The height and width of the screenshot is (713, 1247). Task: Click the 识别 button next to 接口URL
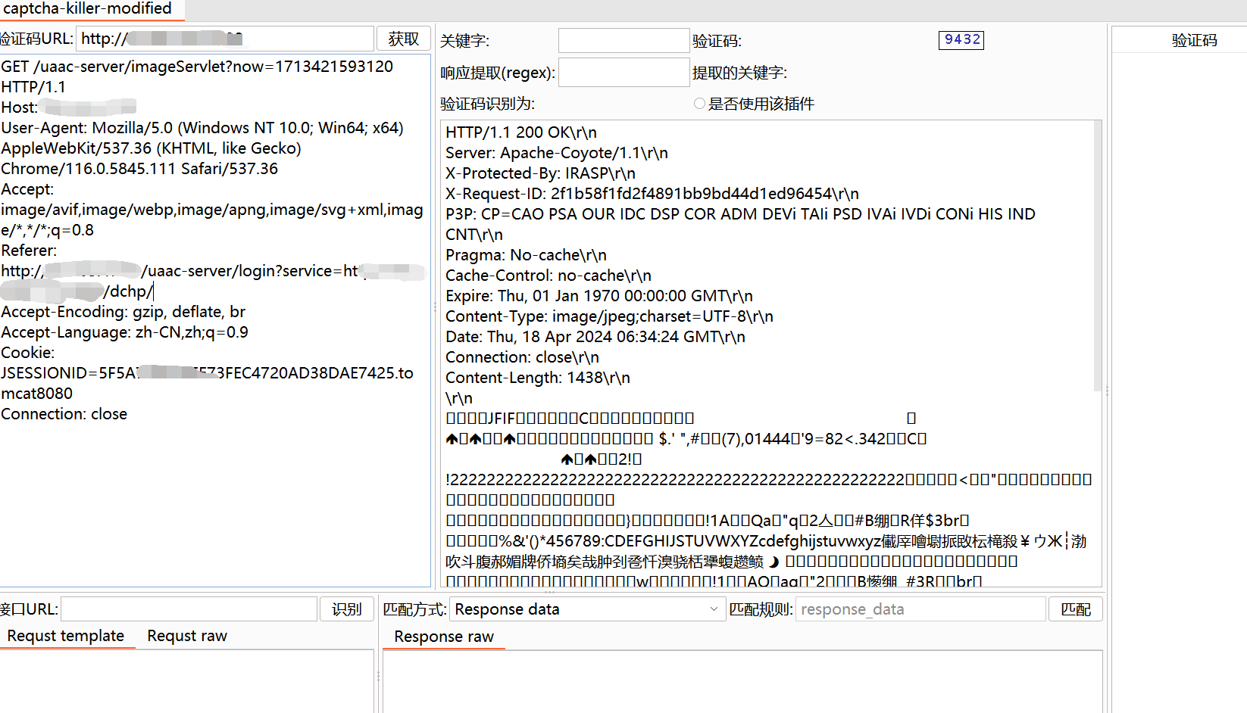click(x=346, y=609)
